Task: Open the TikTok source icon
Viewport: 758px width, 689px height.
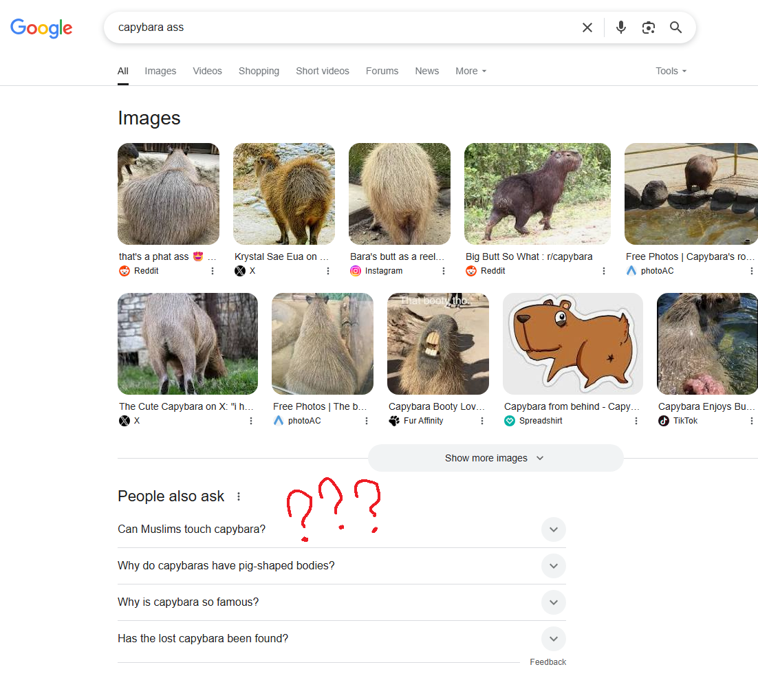Action: [x=664, y=421]
